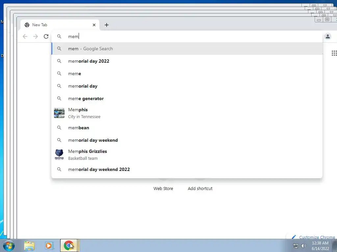The height and width of the screenshot is (252, 337).
Task: Choose the 'membean' suggestion
Action: (x=187, y=128)
